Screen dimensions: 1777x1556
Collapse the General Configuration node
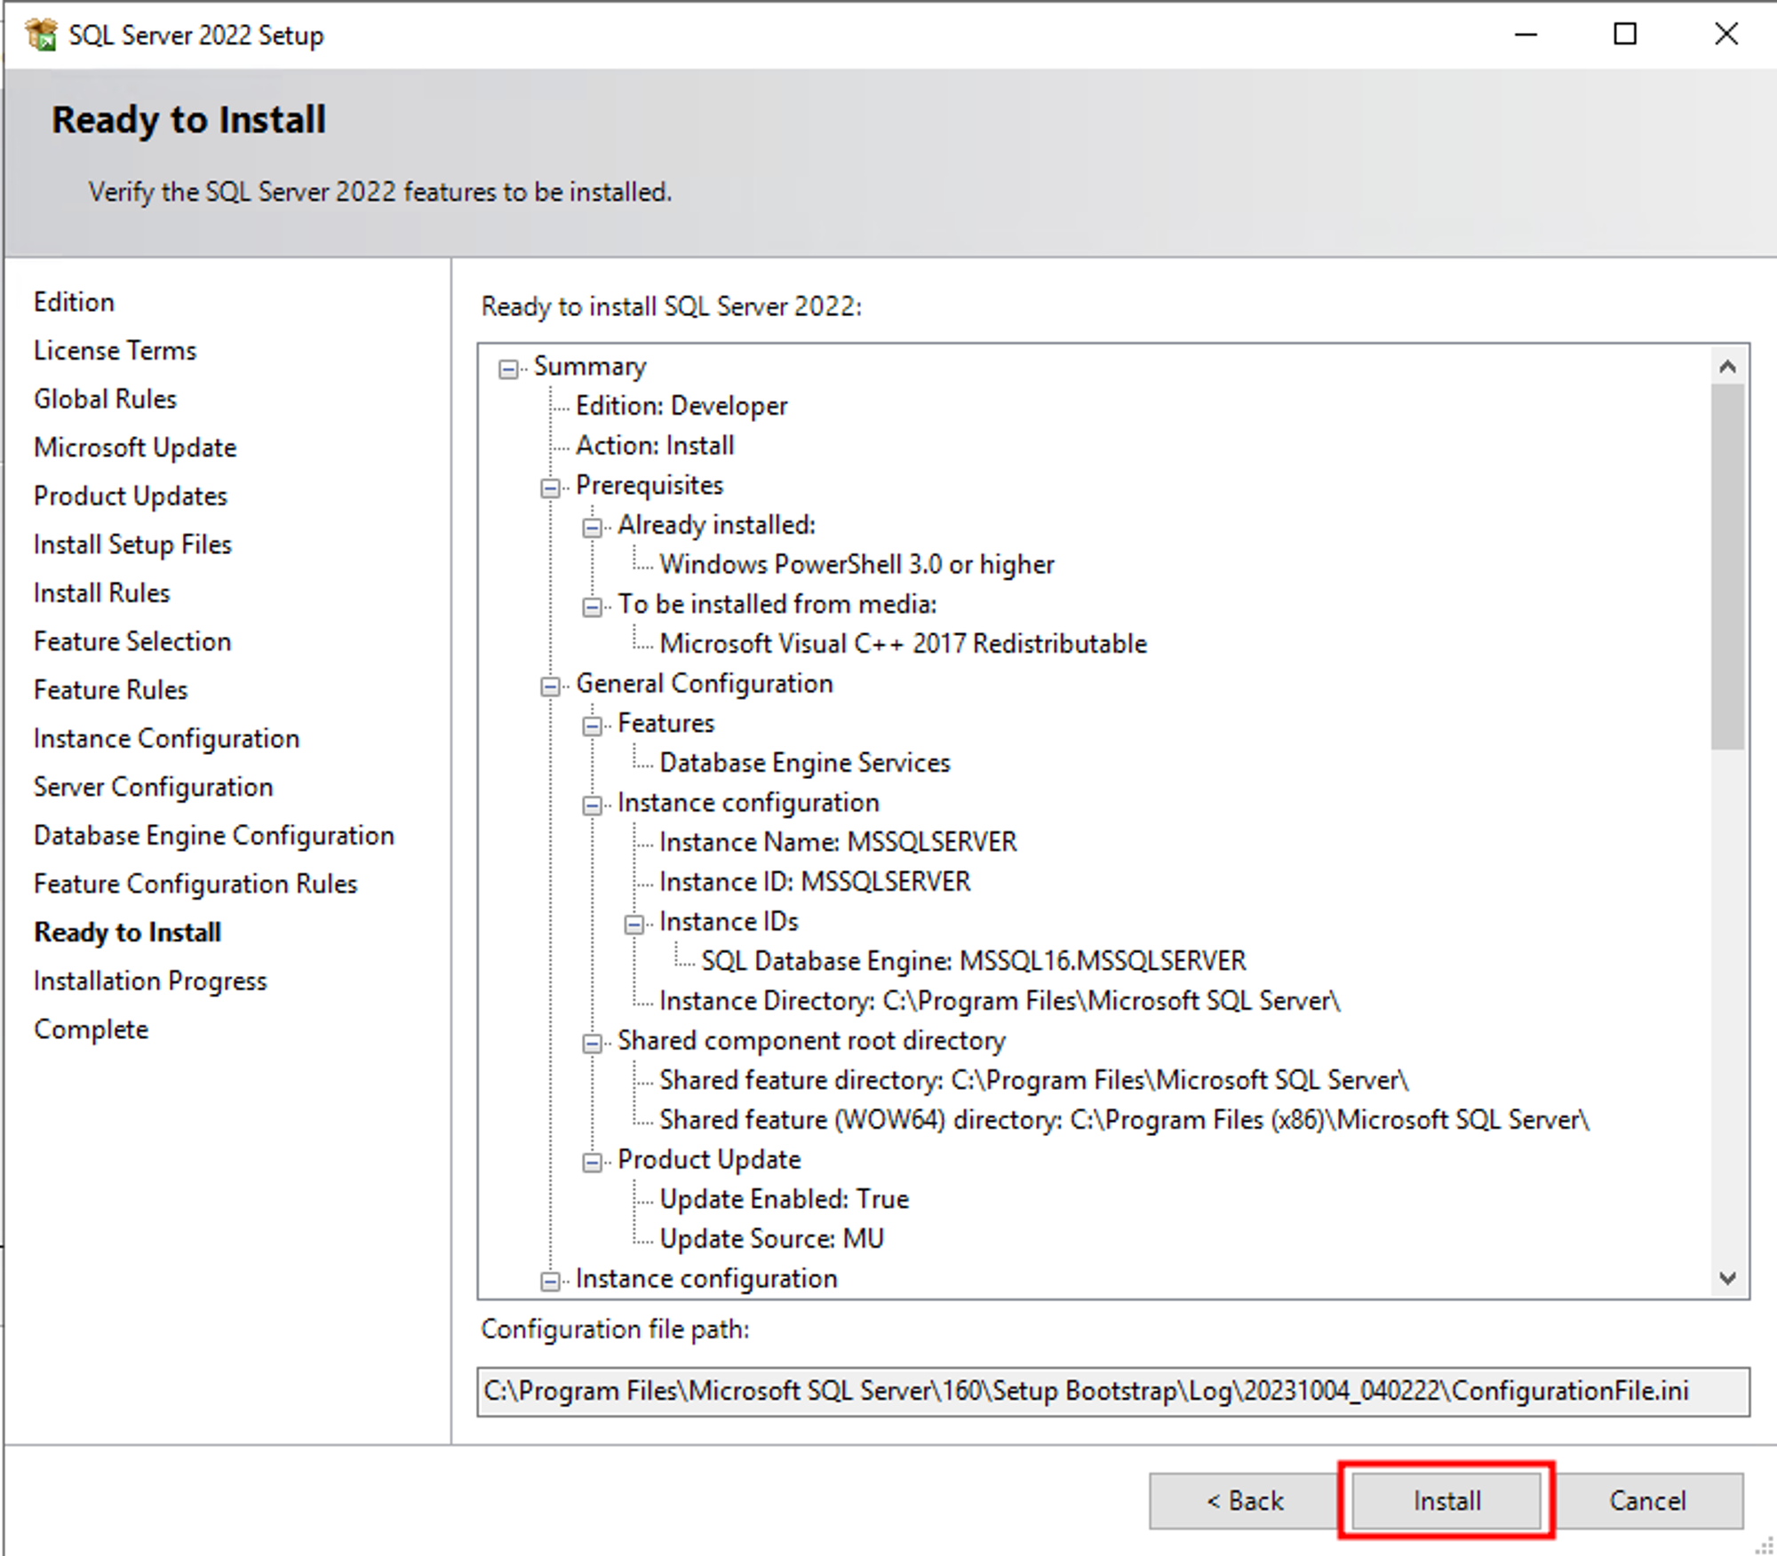click(x=550, y=686)
